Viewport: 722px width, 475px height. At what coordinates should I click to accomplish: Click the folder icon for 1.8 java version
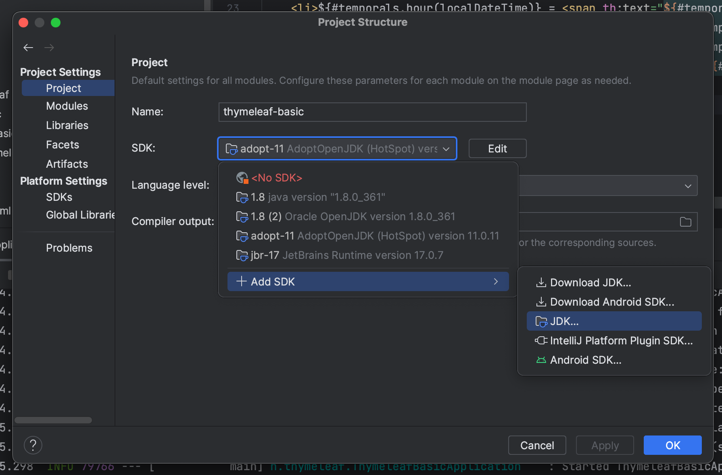point(242,197)
